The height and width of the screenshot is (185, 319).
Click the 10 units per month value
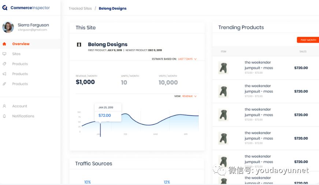tap(124, 82)
